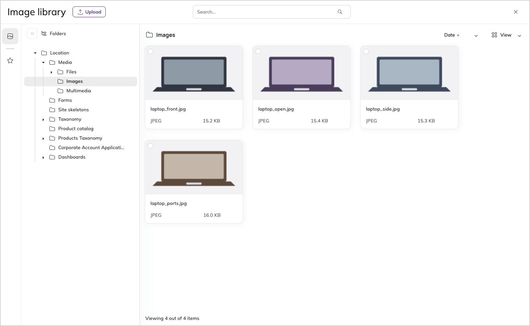The image size is (530, 326).
Task: Click the Products Taxonomy folder icon
Action: click(52, 138)
